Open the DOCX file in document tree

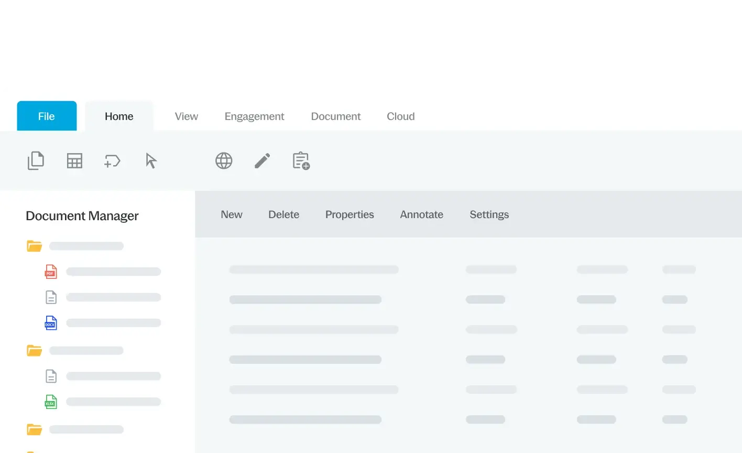click(x=51, y=323)
